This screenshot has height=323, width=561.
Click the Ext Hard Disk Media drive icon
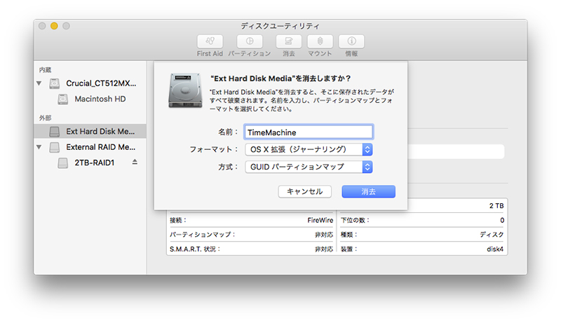(x=55, y=132)
